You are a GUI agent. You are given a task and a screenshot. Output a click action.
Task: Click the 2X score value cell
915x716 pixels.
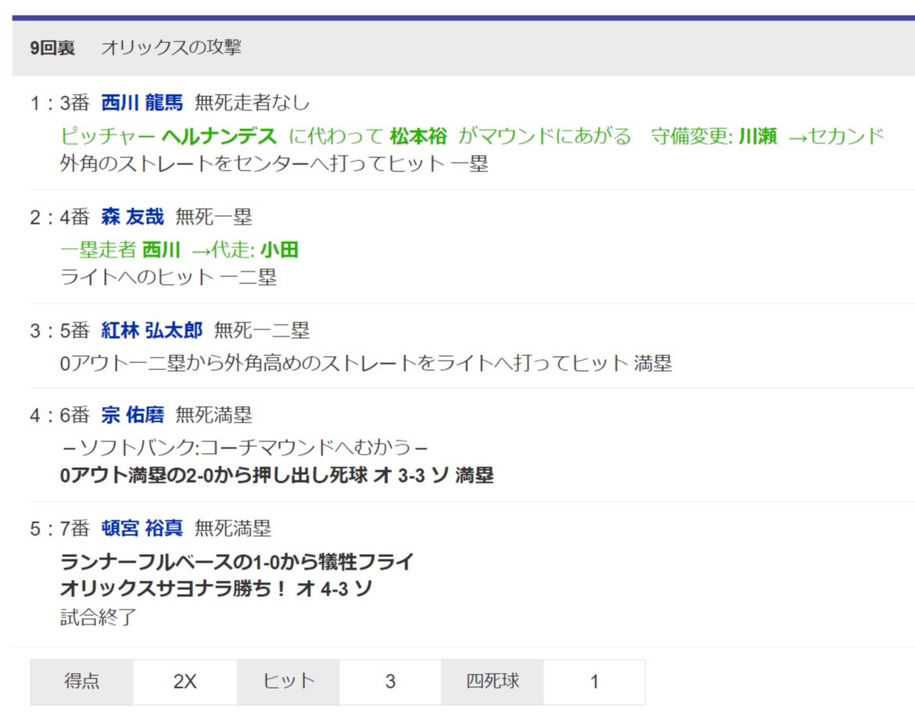(185, 682)
